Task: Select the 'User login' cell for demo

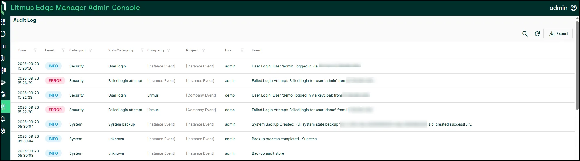Action: point(117,95)
